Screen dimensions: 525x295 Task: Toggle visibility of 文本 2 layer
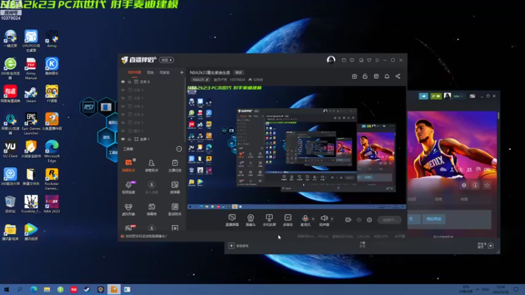123,106
